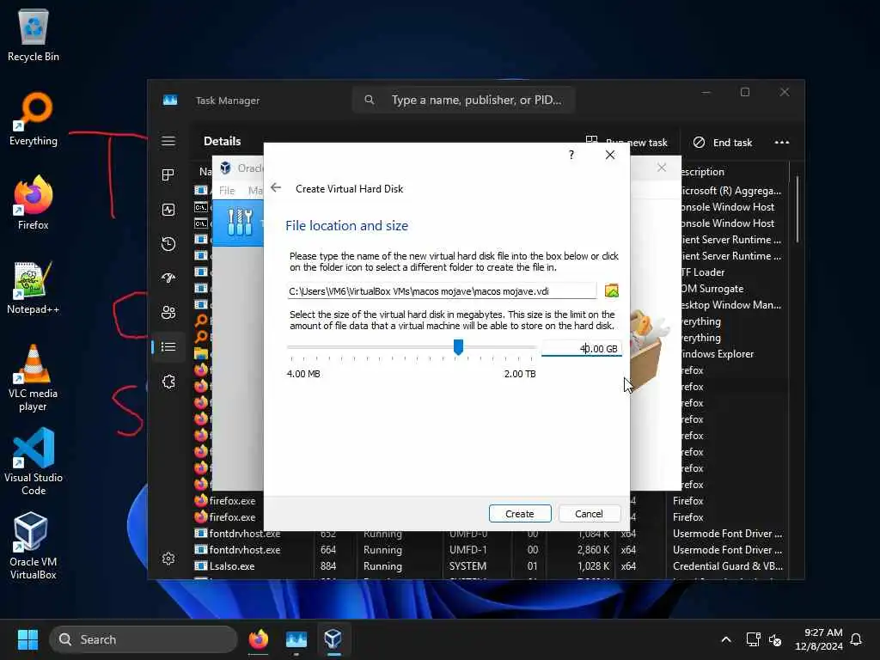Open Task Manager settings gear
Viewport: 880px width, 660px height.
pos(168,559)
